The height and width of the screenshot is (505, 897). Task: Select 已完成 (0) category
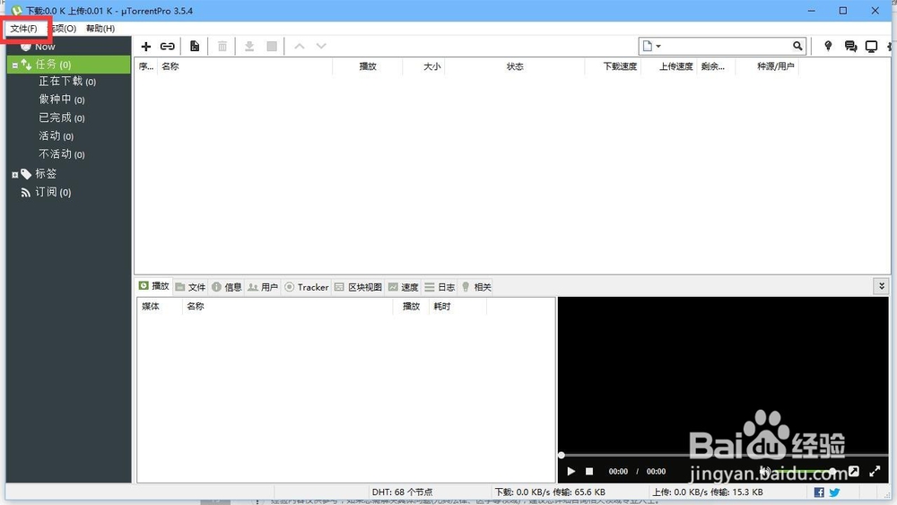click(62, 118)
